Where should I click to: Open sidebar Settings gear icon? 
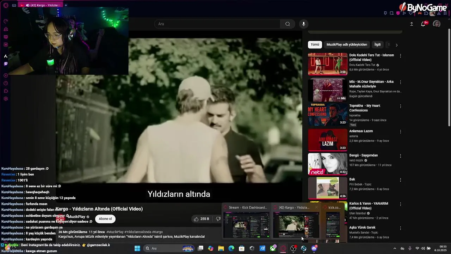[6, 99]
